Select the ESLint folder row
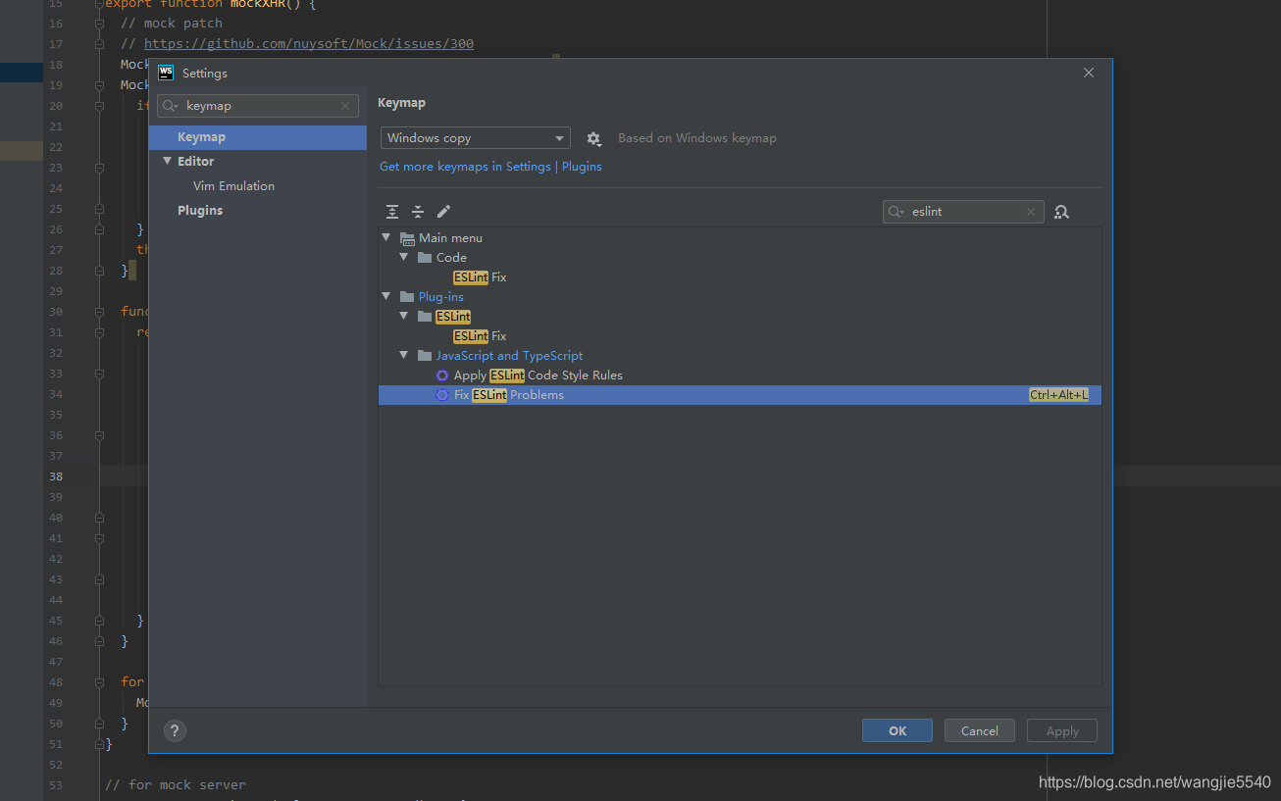Image resolution: width=1281 pixels, height=801 pixels. [x=740, y=317]
